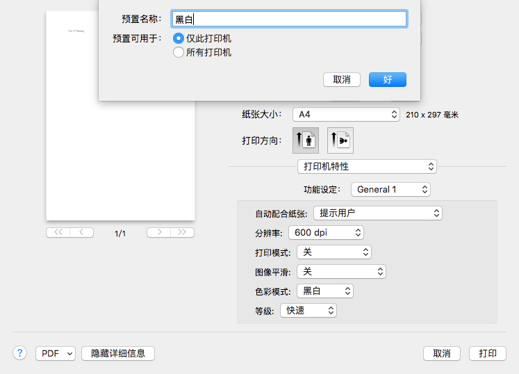The height and width of the screenshot is (374, 519).
Task: Select 仅此打印机 radio option
Action: pyautogui.click(x=179, y=38)
